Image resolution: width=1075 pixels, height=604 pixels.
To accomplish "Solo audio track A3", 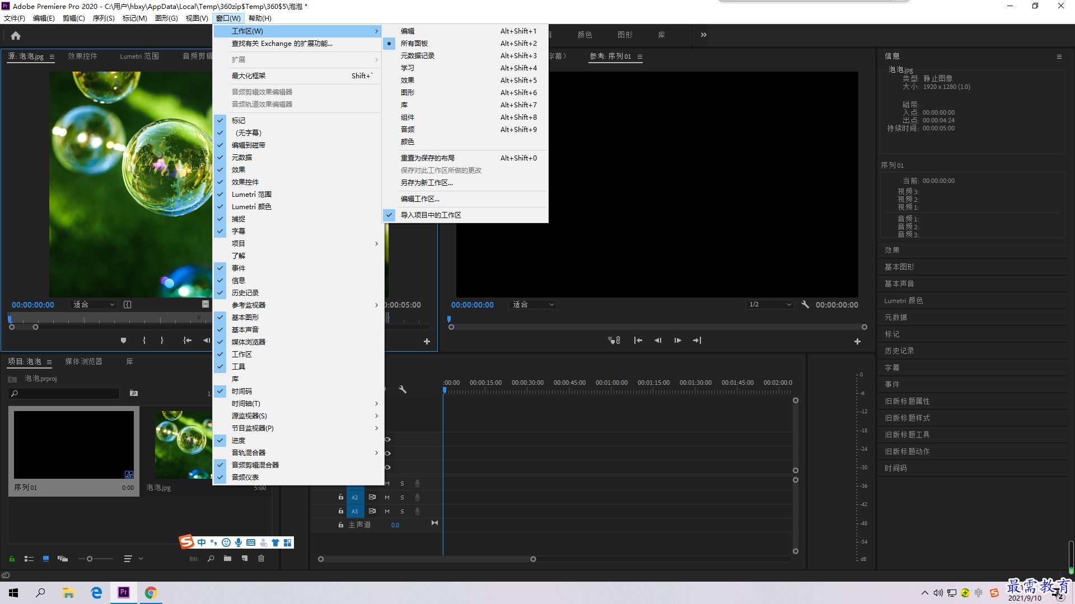I will coord(402,511).
